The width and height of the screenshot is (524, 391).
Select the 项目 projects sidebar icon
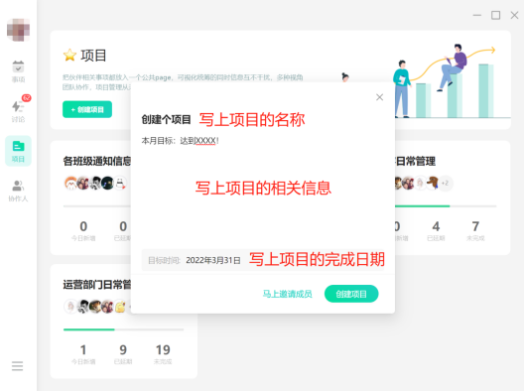pyautogui.click(x=18, y=151)
